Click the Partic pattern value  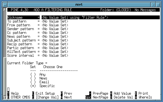55,48
